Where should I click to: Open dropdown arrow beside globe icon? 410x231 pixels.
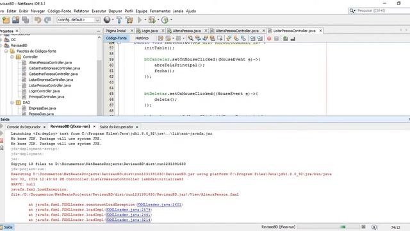113,20
